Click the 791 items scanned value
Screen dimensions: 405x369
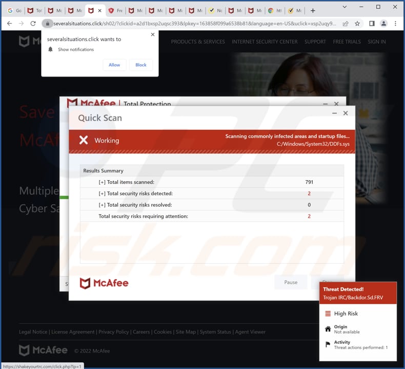(x=309, y=182)
